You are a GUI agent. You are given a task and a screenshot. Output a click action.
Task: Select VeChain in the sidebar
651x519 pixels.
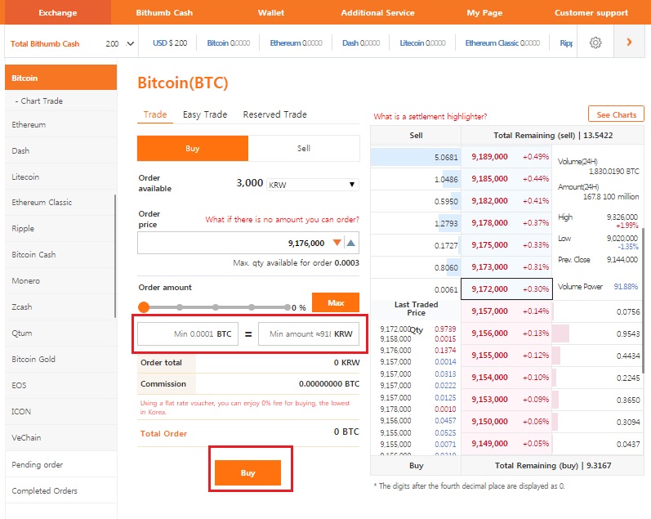coord(60,437)
